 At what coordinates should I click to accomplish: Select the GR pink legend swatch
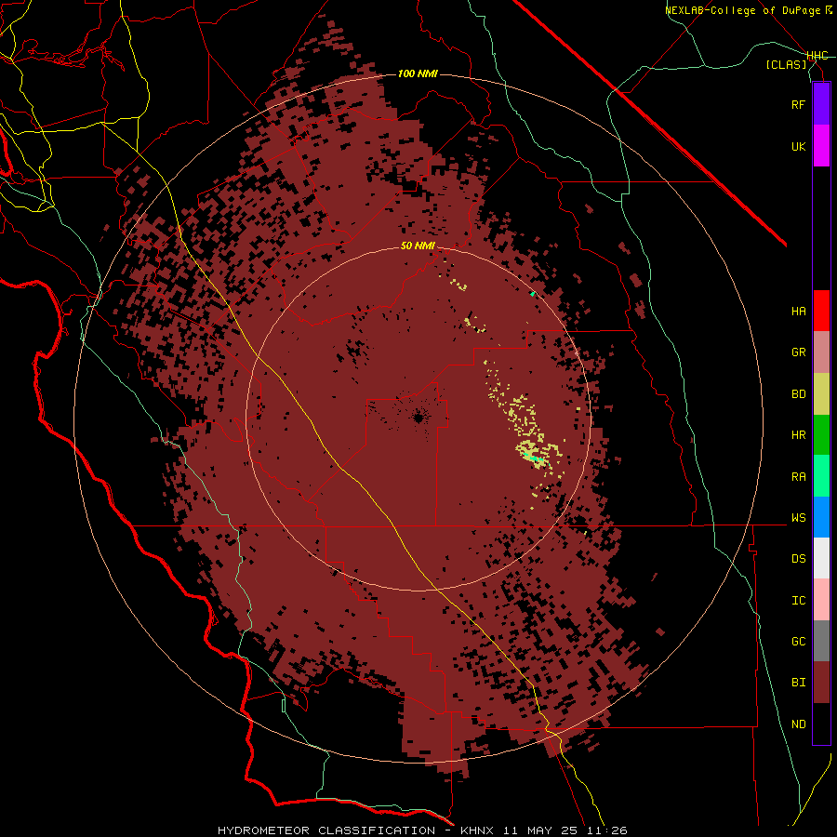tap(821, 352)
